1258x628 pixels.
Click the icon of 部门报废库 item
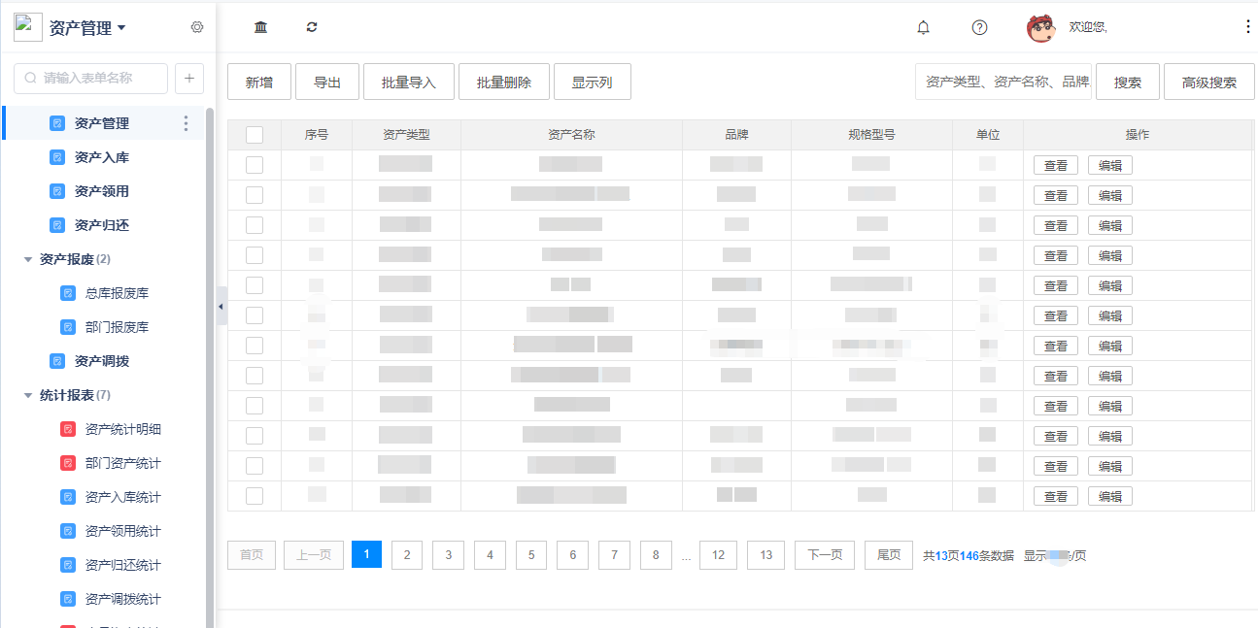[68, 327]
